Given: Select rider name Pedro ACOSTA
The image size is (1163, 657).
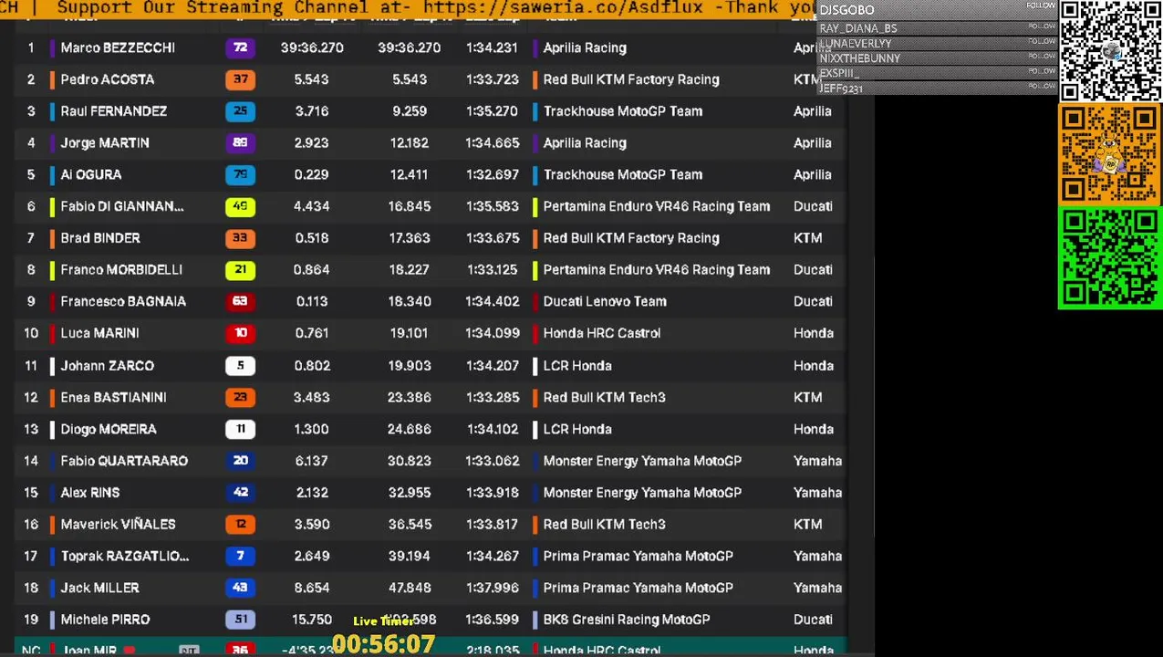Looking at the screenshot, I should [x=108, y=79].
